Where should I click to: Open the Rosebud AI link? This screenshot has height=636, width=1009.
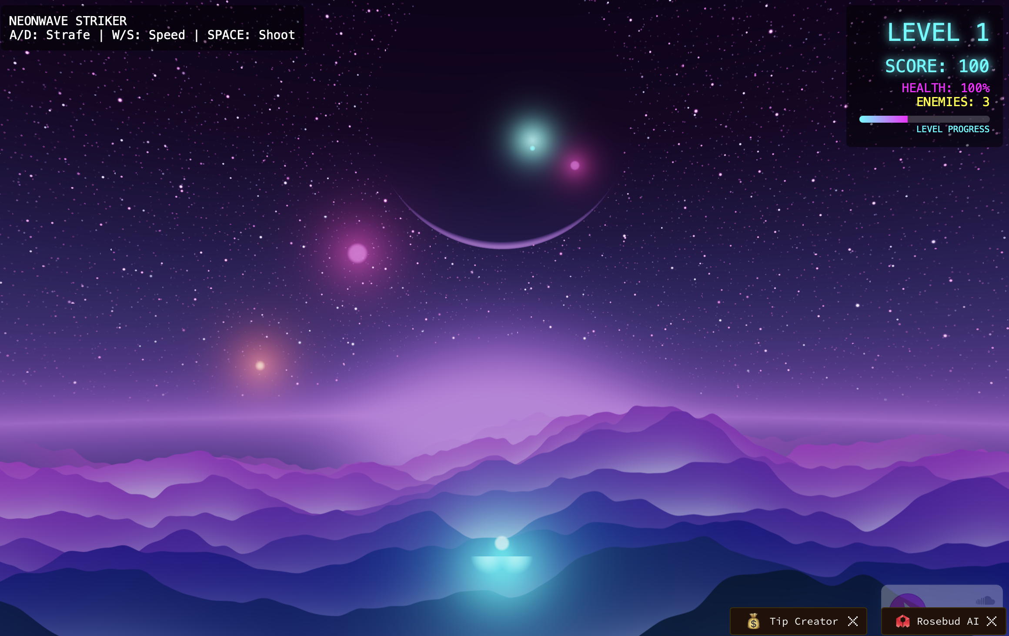point(947,621)
